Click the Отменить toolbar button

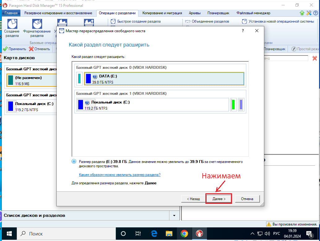(39, 49)
